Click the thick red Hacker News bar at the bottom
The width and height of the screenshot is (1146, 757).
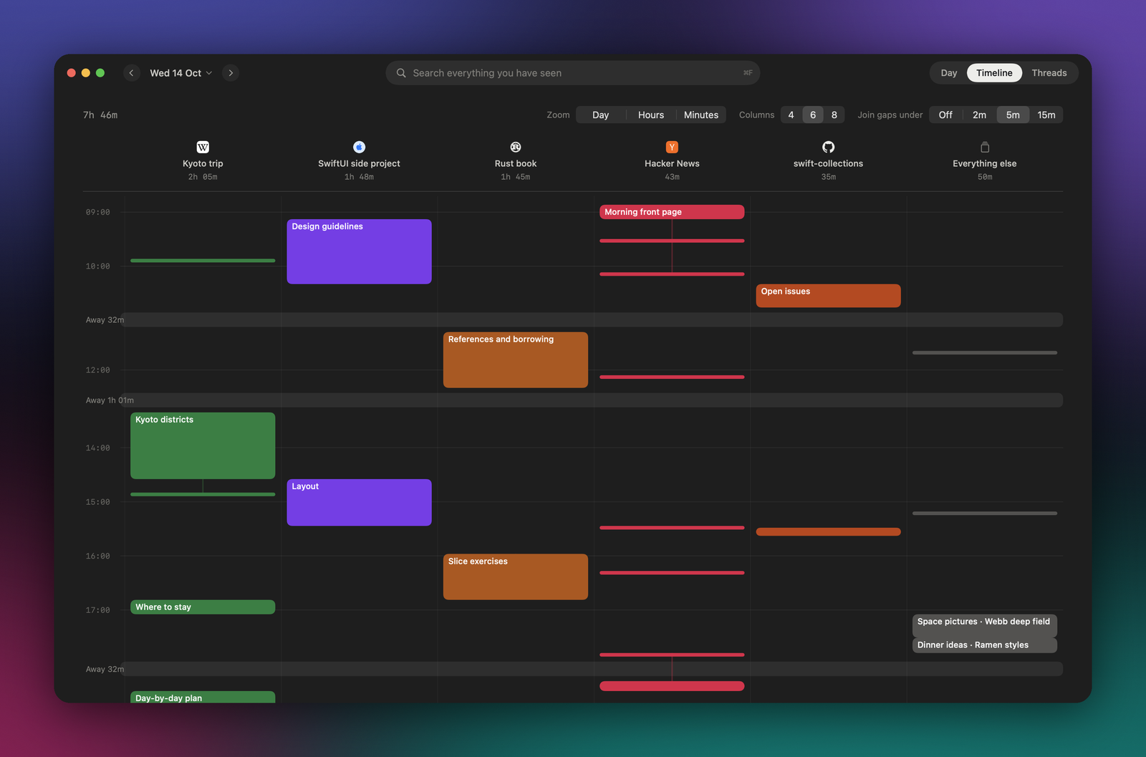[672, 686]
